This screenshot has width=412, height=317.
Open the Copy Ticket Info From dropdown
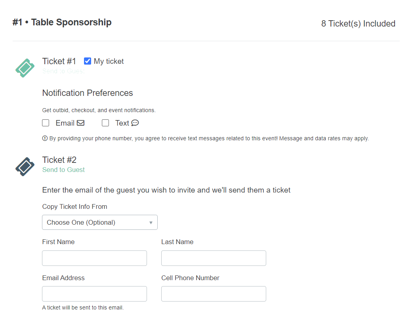coord(100,222)
